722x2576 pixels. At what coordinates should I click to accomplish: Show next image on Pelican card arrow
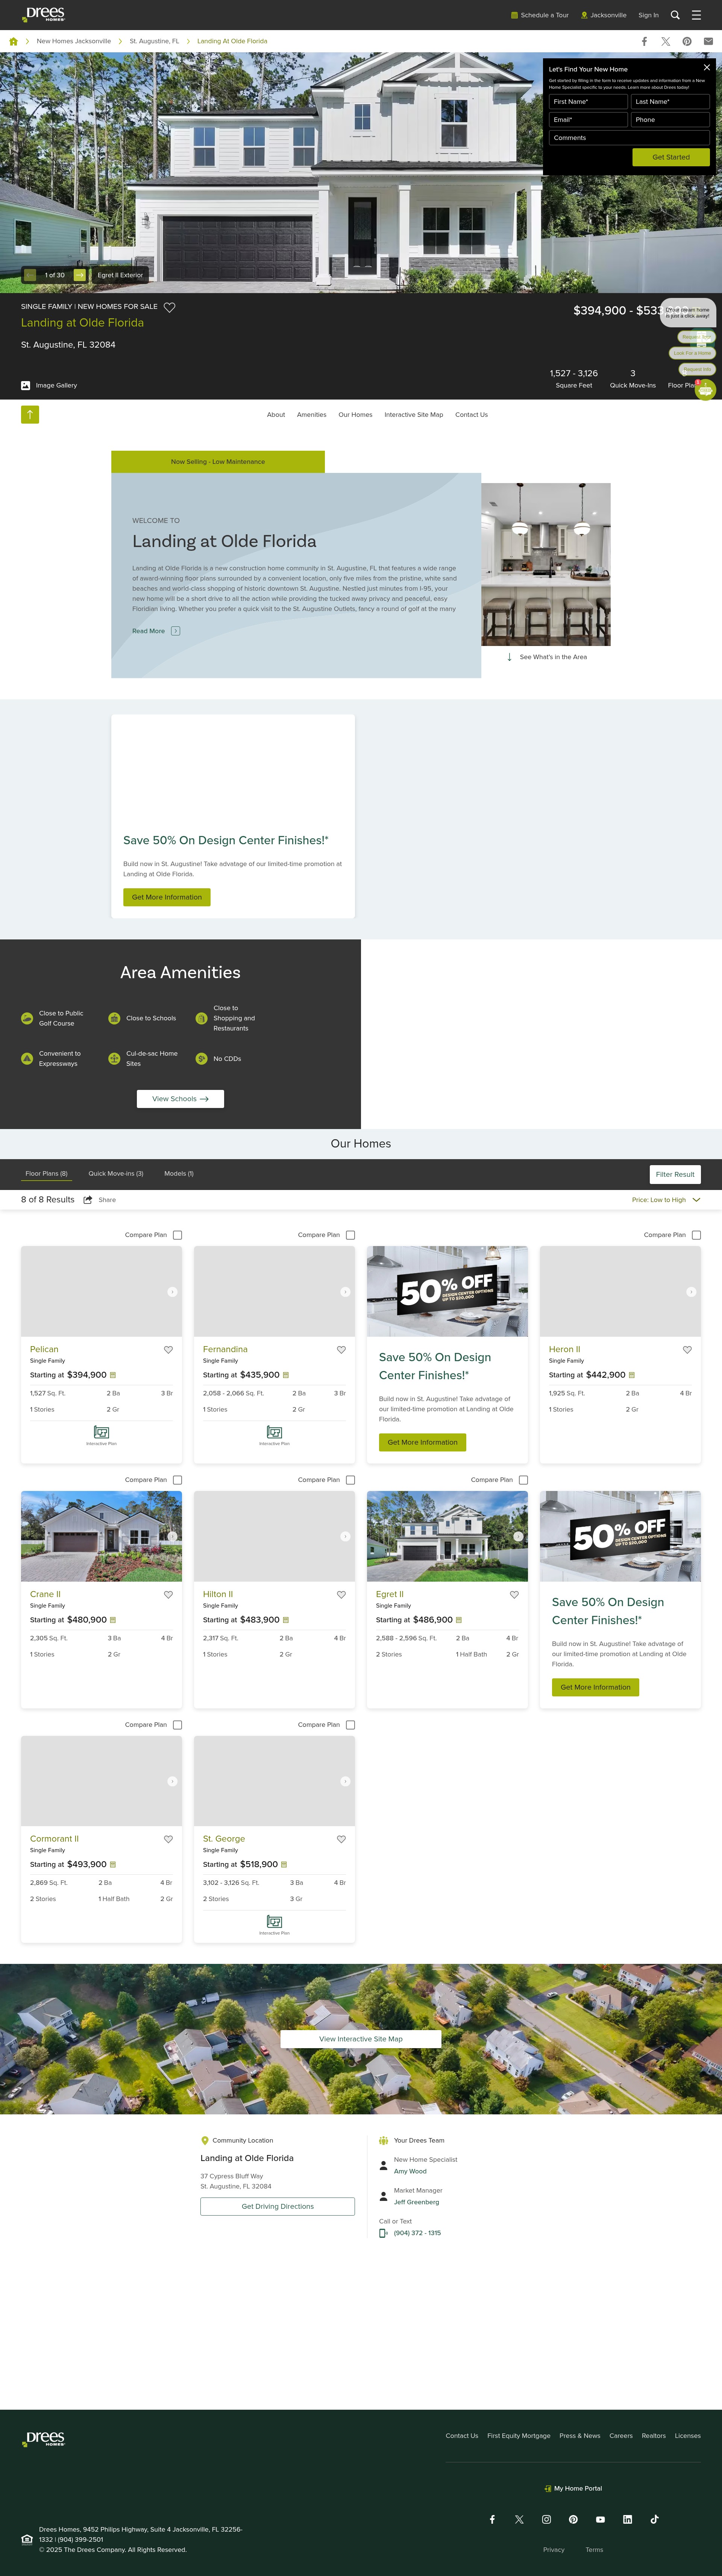point(172,1292)
